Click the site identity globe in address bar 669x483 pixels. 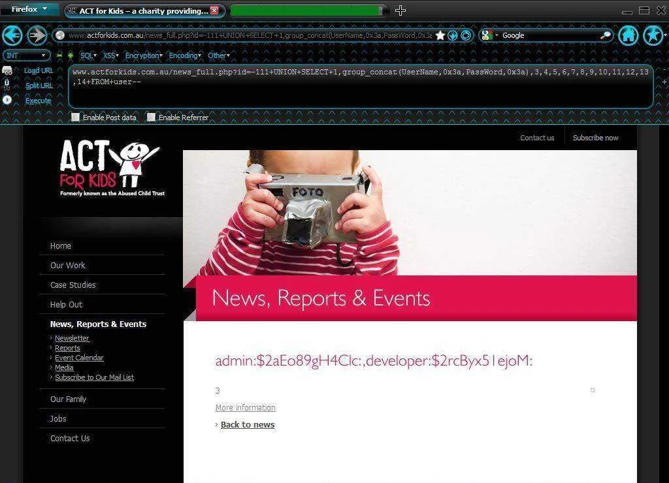[x=60, y=35]
